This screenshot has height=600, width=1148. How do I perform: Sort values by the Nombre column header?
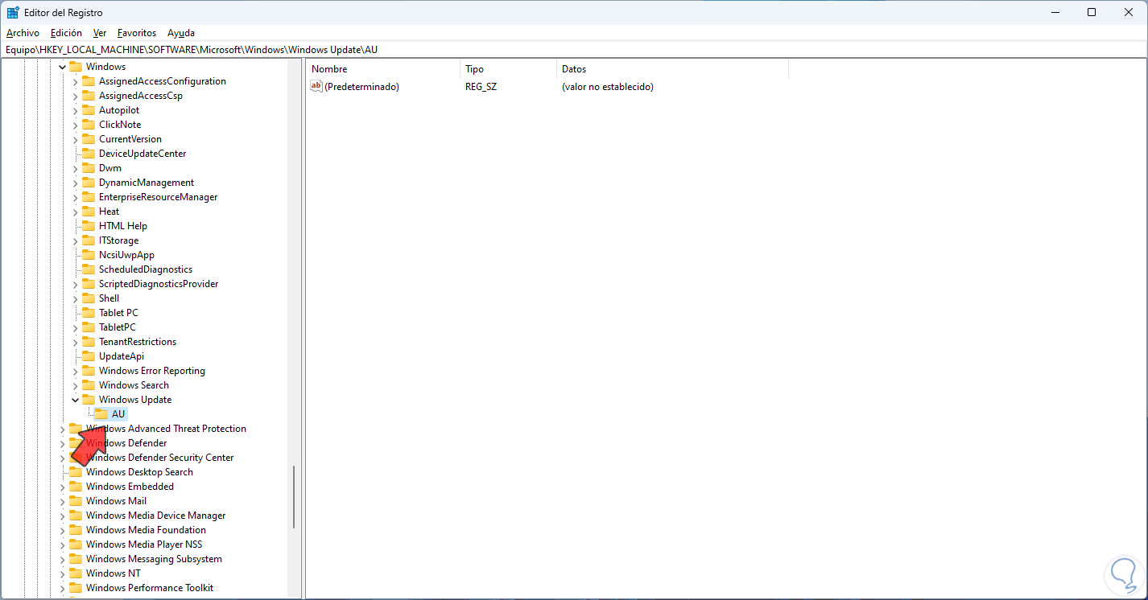pyautogui.click(x=383, y=69)
